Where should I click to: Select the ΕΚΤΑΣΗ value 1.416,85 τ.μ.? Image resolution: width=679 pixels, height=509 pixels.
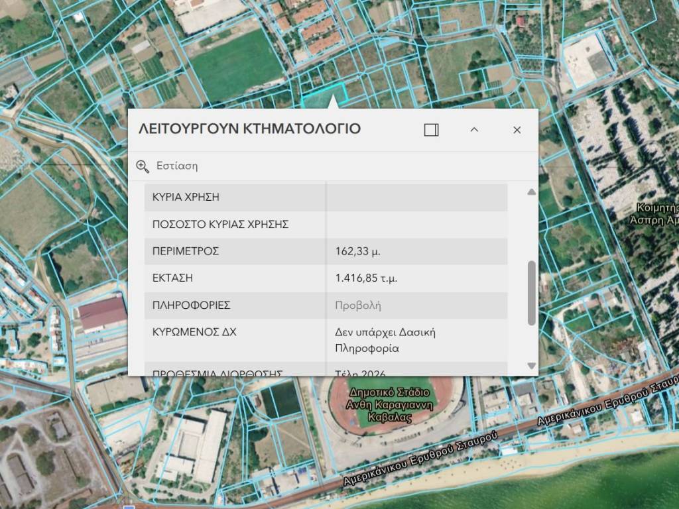click(366, 278)
